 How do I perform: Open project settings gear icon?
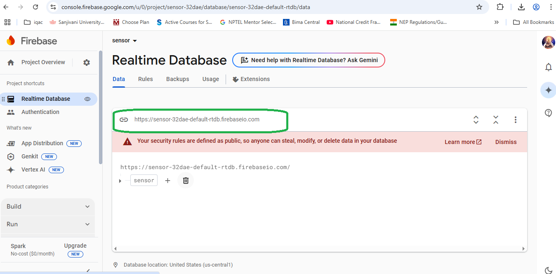pos(87,63)
